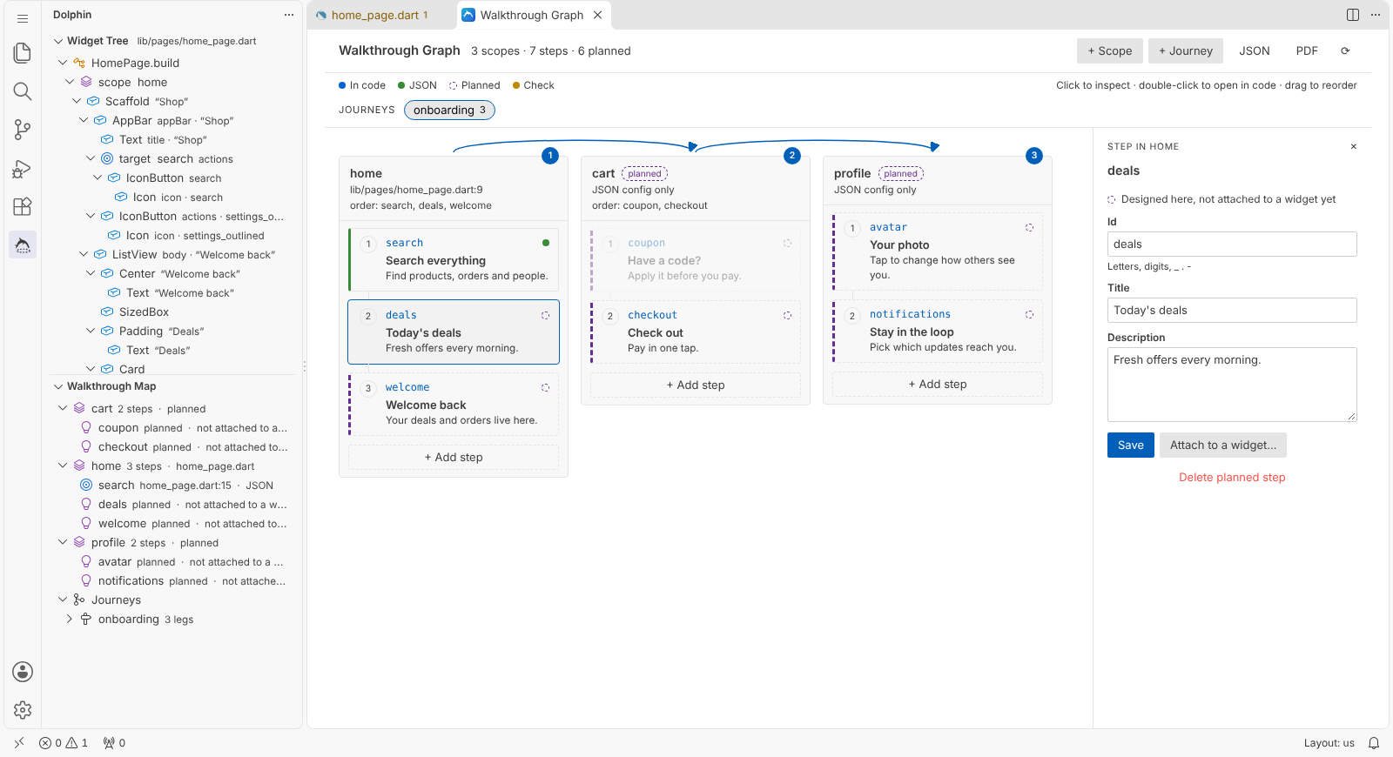Collapse the Widget Tree section
Screen dimensions: 1393x757
(x=58, y=41)
